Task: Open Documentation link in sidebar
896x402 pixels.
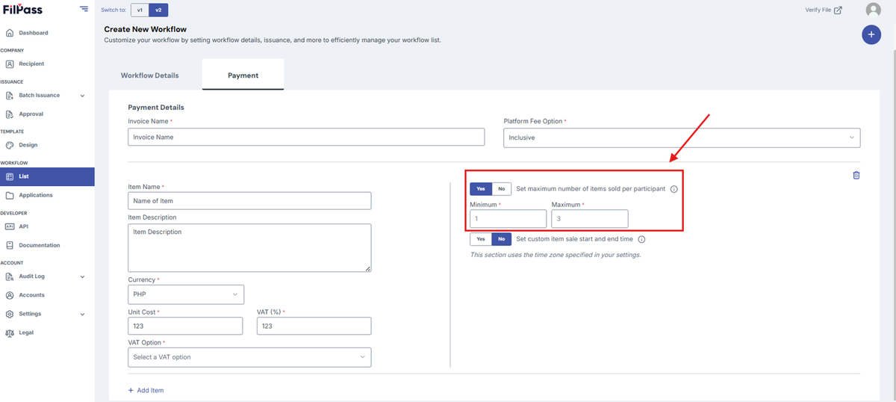Action: [40, 245]
